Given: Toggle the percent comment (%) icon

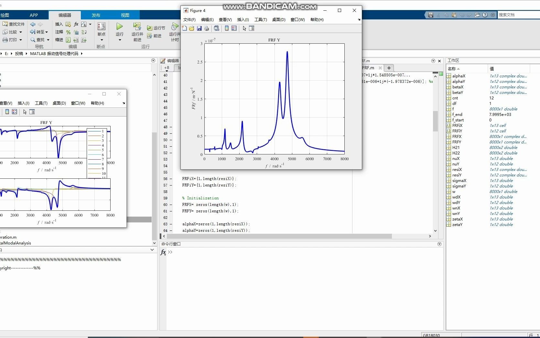Looking at the screenshot, I should pyautogui.click(x=68, y=32).
